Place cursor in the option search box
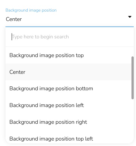Image resolution: width=136 pixels, height=146 pixels. pos(70,37)
